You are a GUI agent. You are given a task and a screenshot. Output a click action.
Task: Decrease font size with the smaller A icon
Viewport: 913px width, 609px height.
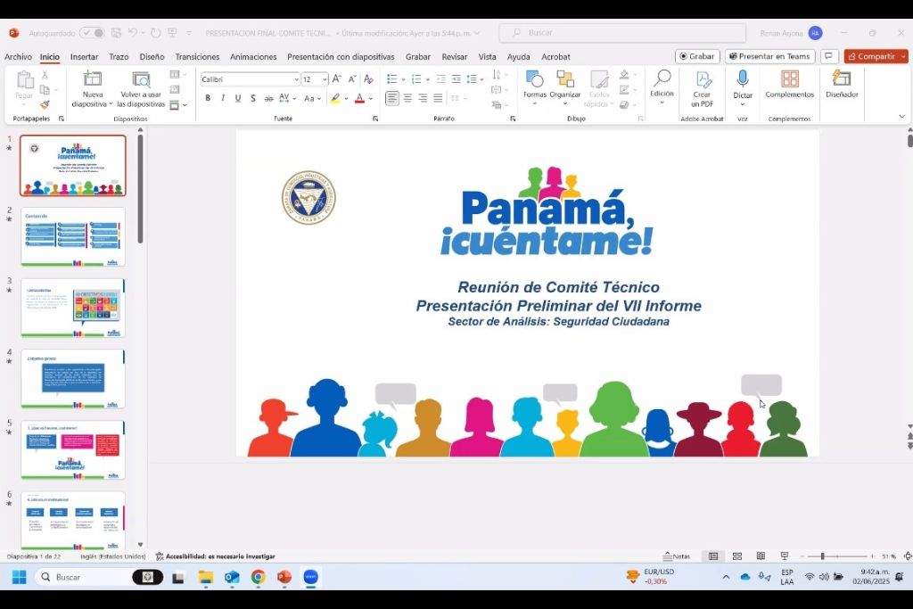point(351,79)
